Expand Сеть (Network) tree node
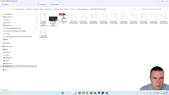This screenshot has width=169, height=95. pos(1,70)
